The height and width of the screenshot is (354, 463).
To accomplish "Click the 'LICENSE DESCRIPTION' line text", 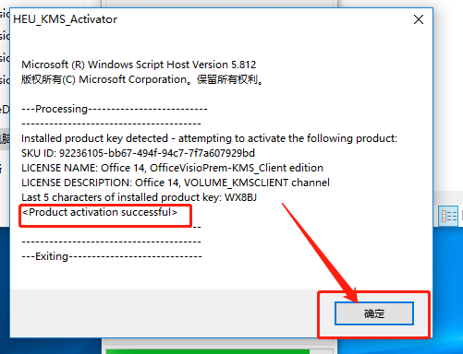I will tap(176, 183).
